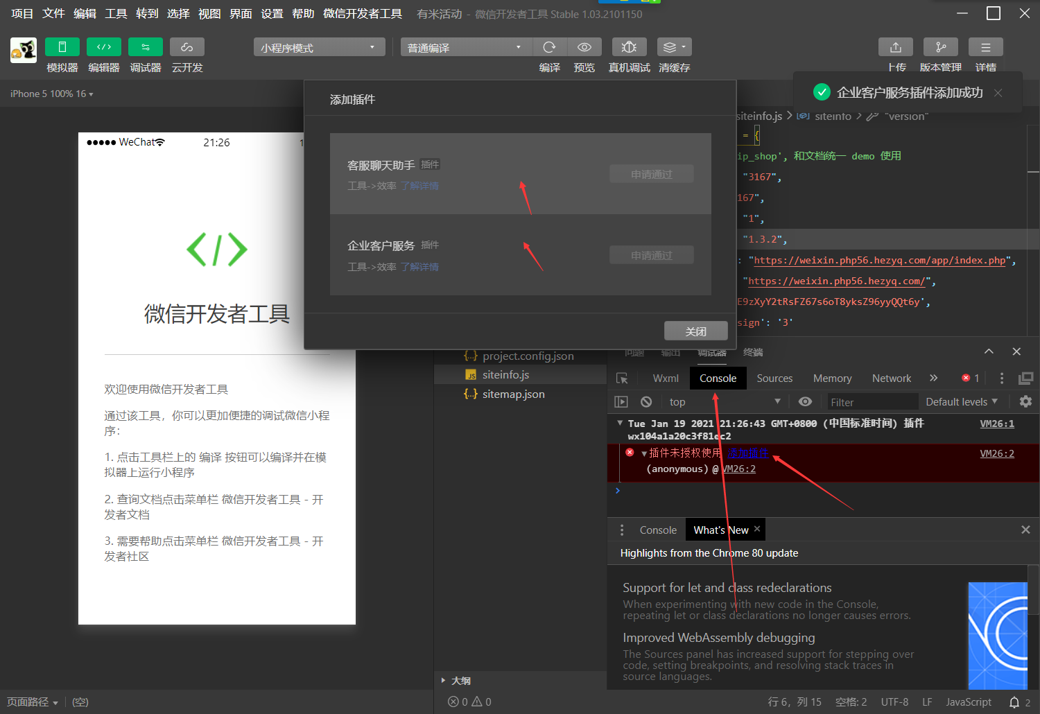Viewport: 1040px width, 714px height.
Task: Toggle the simulator (模拟器) panel
Action: [x=62, y=46]
